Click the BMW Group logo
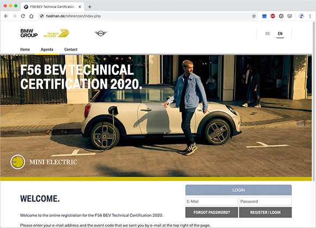This screenshot has height=228, width=316. tap(29, 33)
